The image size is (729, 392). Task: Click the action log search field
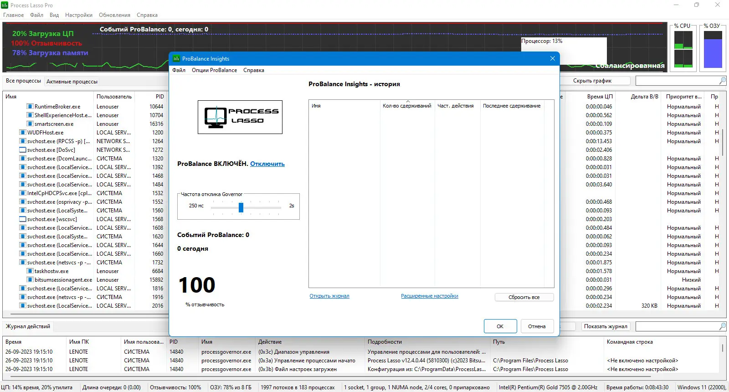tap(677, 326)
